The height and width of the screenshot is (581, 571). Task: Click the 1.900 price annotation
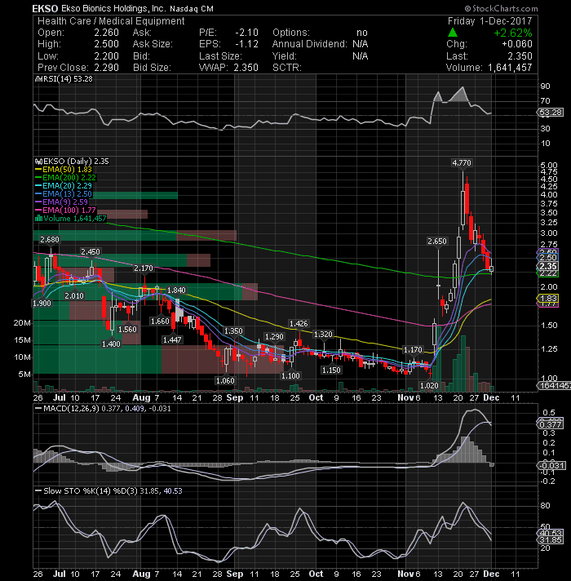[42, 304]
